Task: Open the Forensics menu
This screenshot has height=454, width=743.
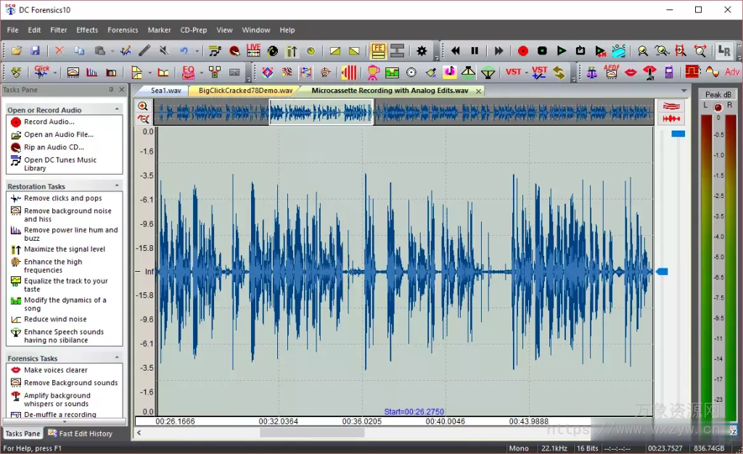Action: [122, 30]
